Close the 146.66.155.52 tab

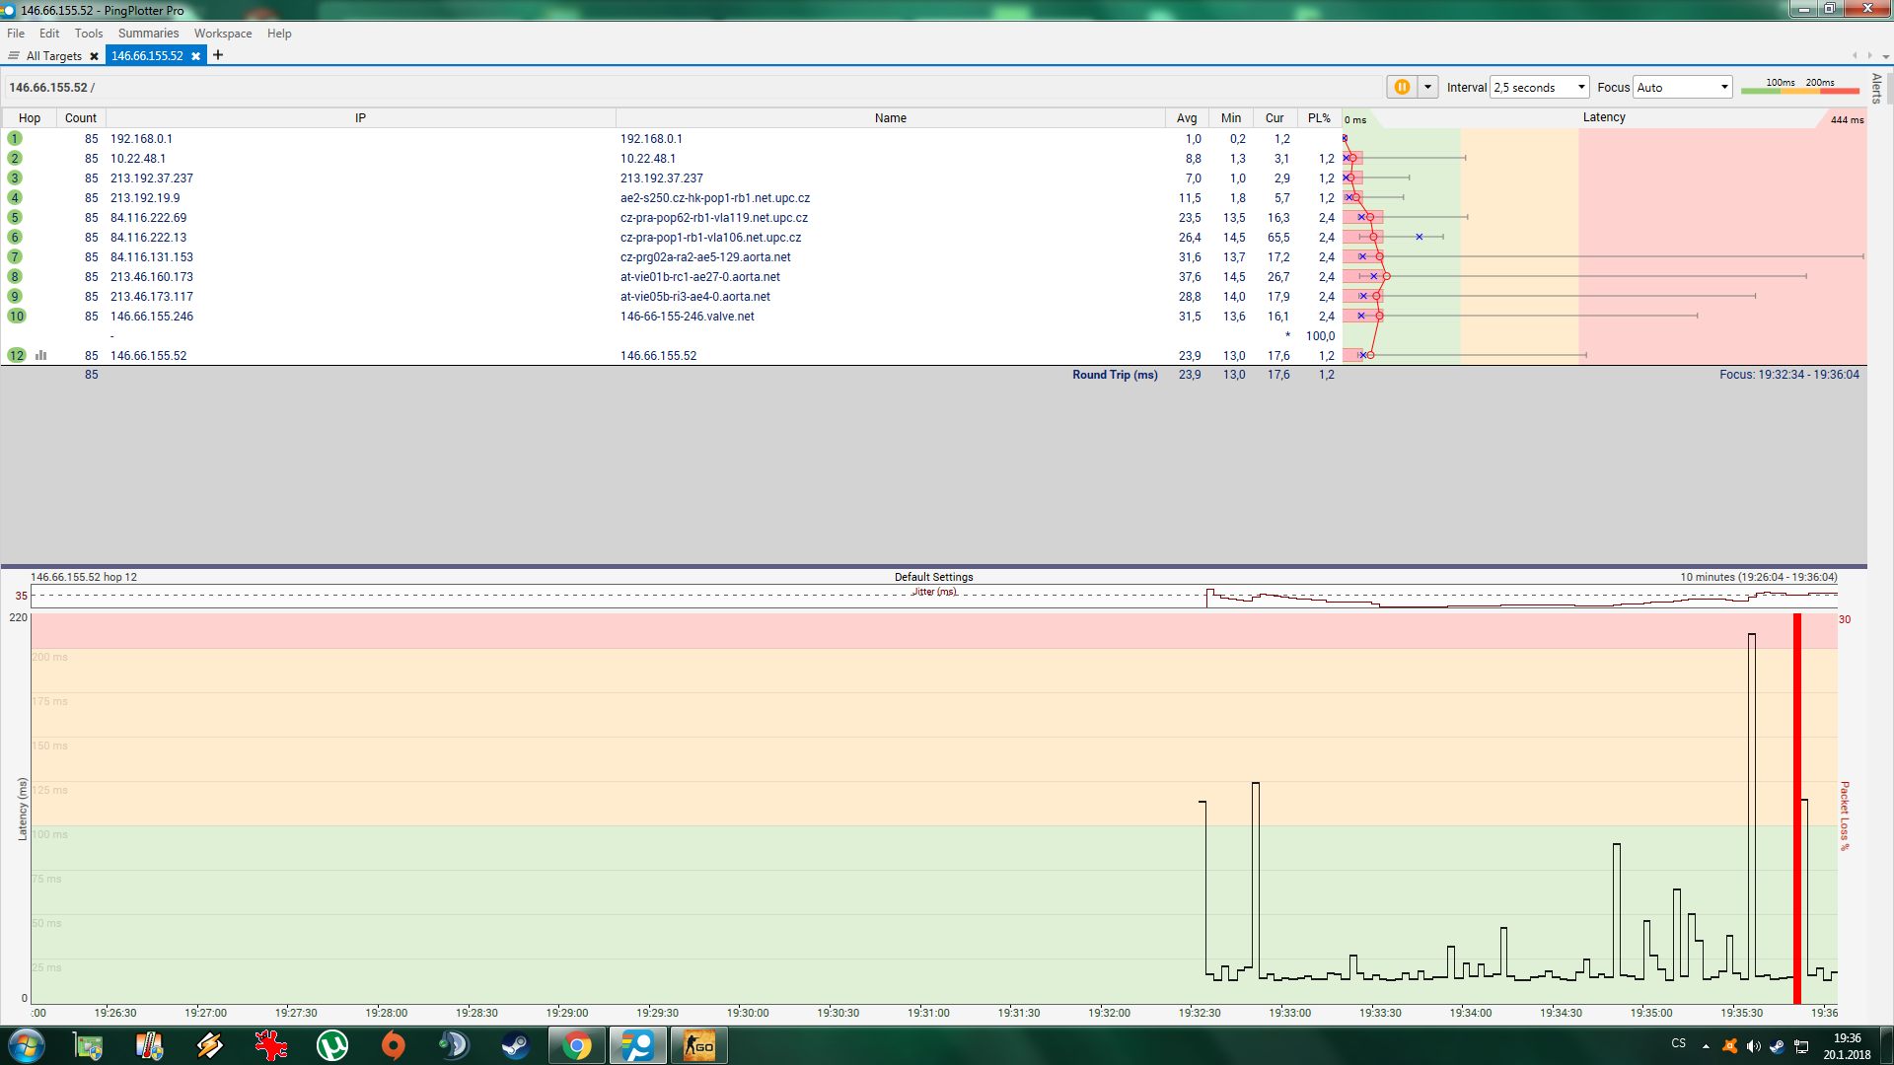coord(195,56)
